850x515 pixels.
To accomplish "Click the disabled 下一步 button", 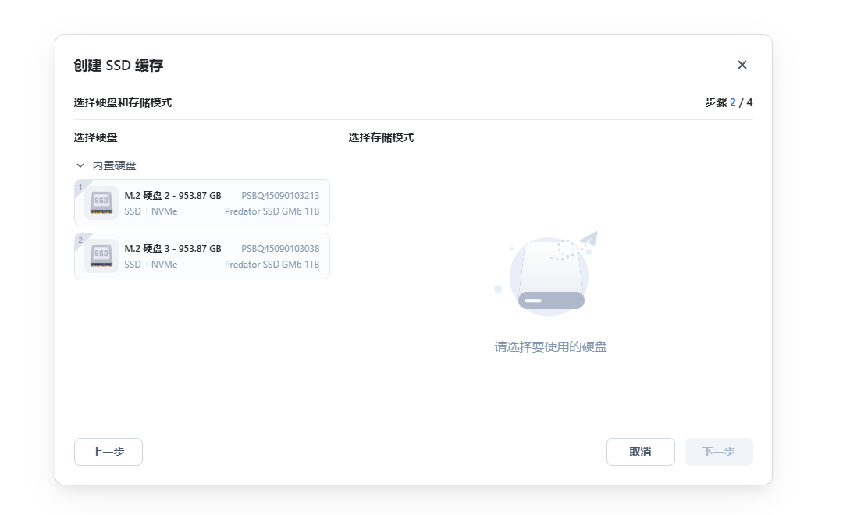I will pyautogui.click(x=718, y=451).
